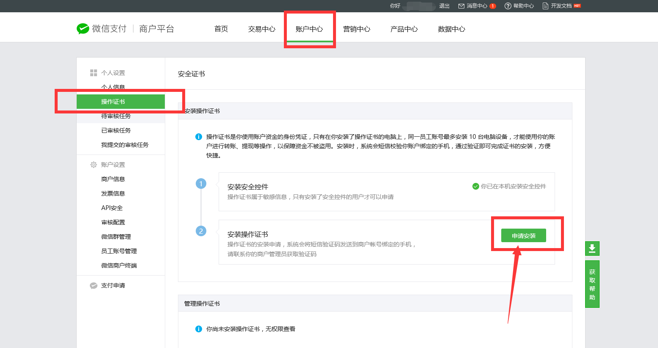Screen dimensions: 658x348
Task: Click the 个人设置 grid icon
Action: [94, 73]
